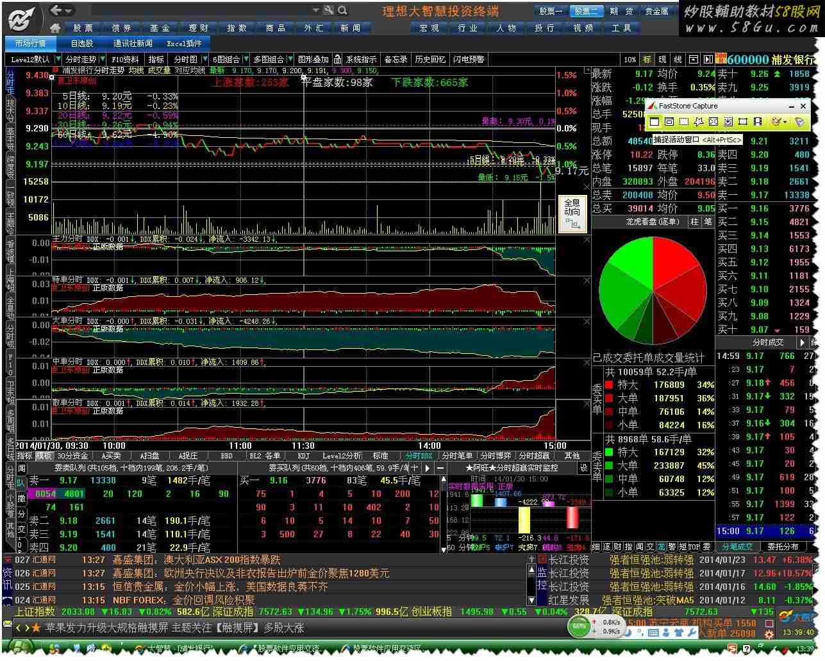Click the star icon on news ticker
Screen dimensions: 825x661
pos(36,628)
